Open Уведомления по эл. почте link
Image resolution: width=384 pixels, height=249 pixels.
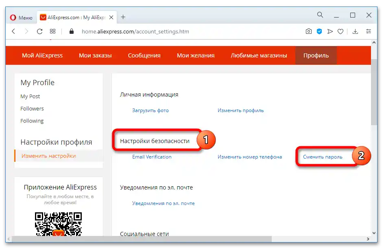click(x=164, y=203)
